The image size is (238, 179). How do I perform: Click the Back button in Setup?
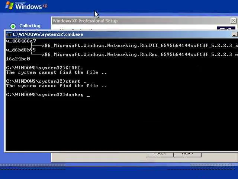(160, 154)
